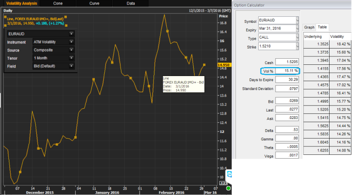The image size is (352, 195).
Task: Open the Type CALL dropdown
Action: [x=297, y=38]
